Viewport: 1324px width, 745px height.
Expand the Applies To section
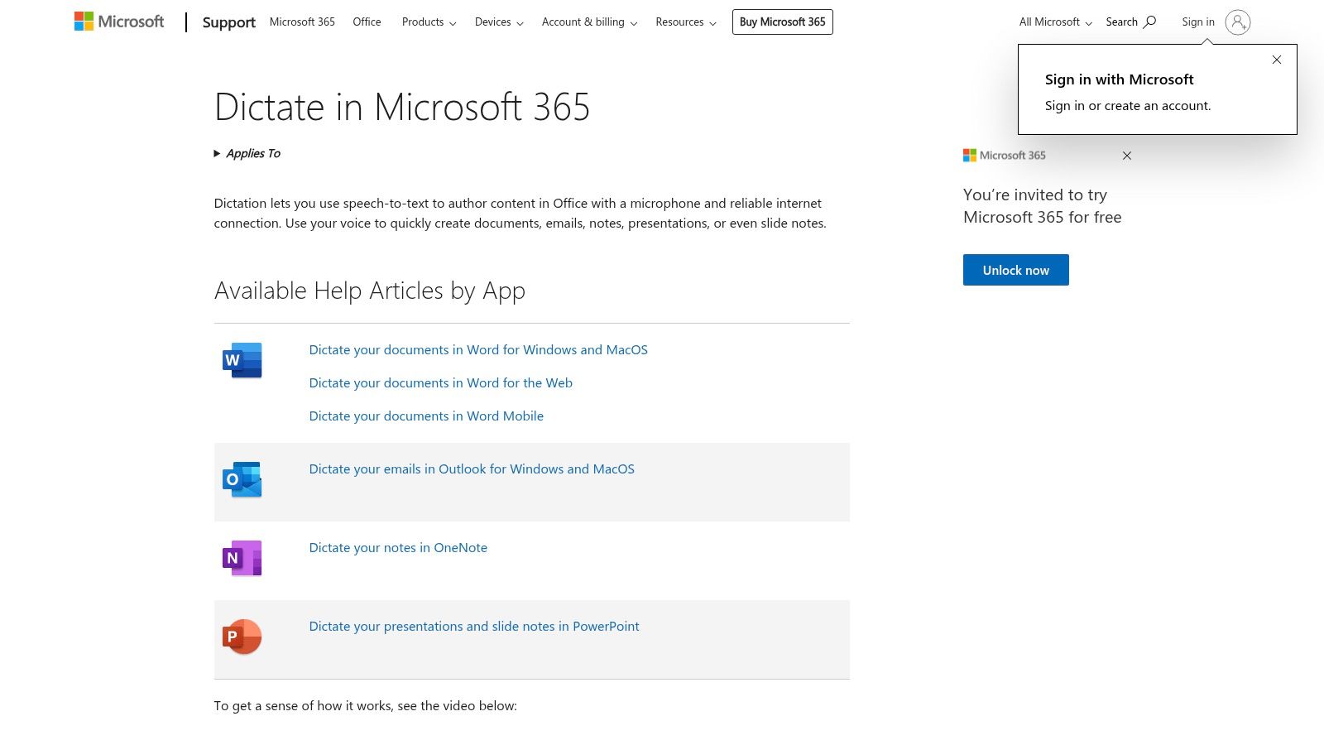pos(247,153)
